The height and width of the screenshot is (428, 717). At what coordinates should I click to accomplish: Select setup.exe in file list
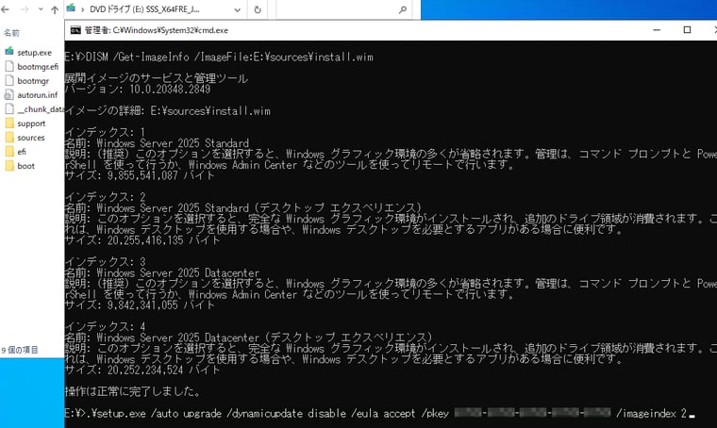[34, 53]
